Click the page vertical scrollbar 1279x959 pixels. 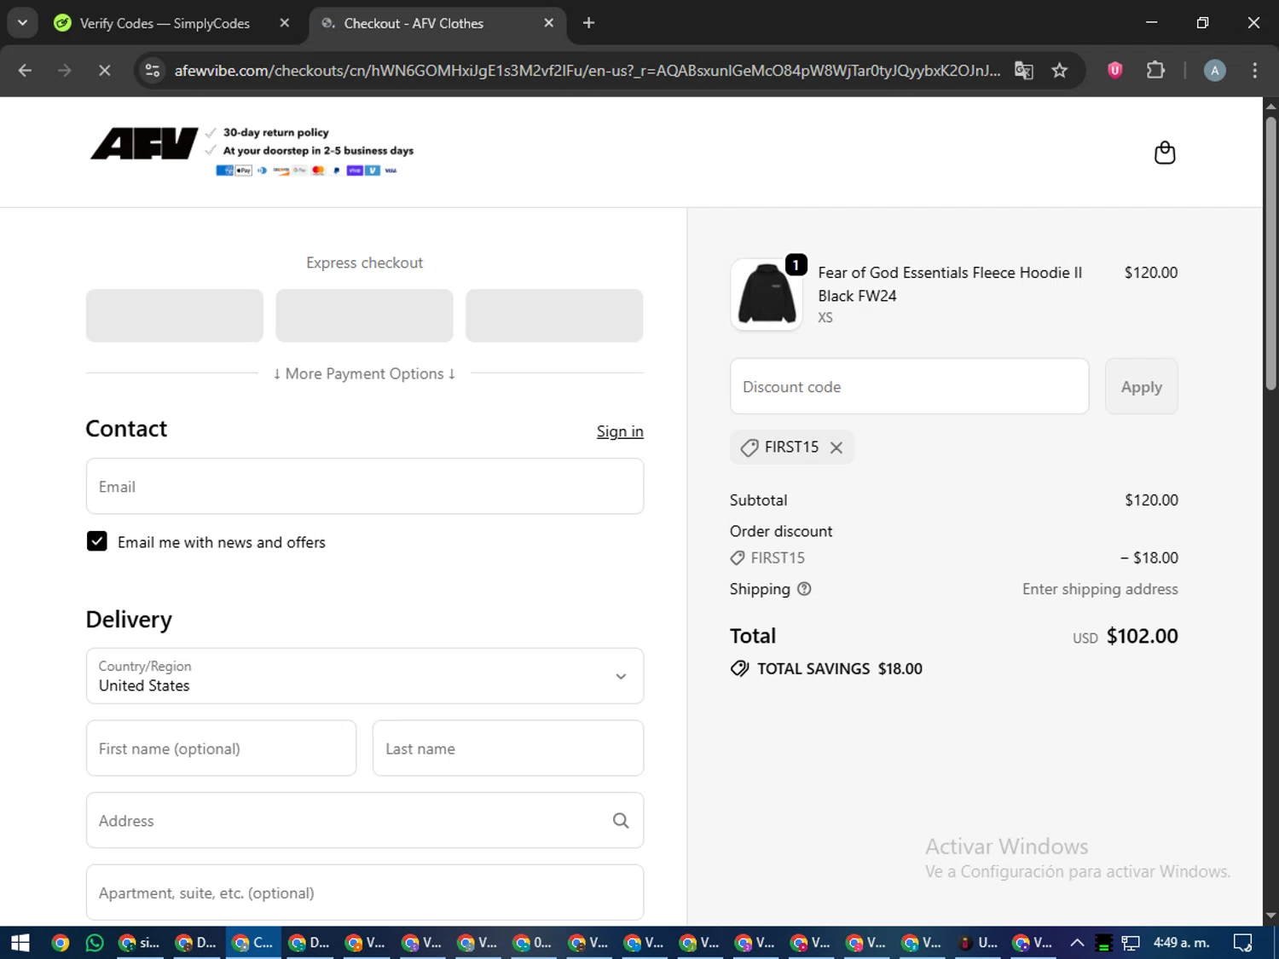pyautogui.click(x=1270, y=253)
